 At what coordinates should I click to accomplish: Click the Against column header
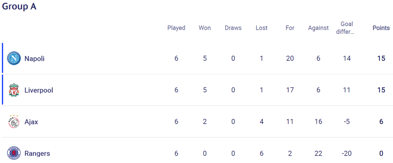tap(318, 28)
